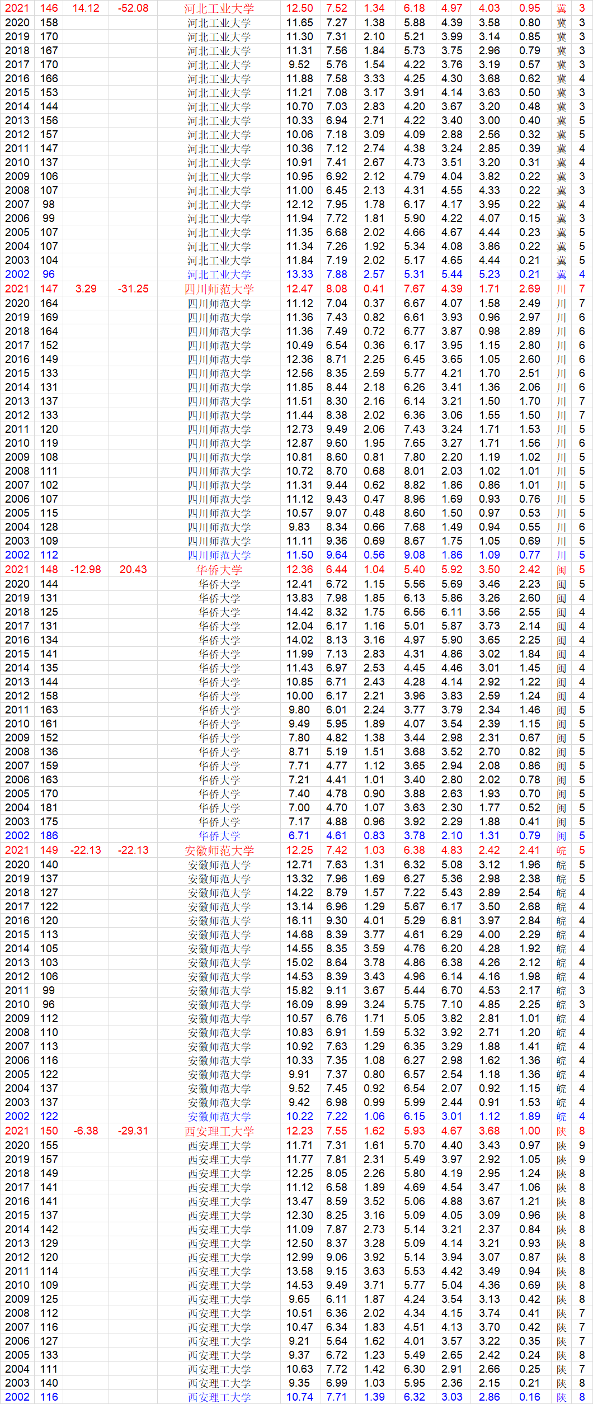The width and height of the screenshot is (593, 1404).
Task: Select the red 西安理工大学 cell in its 2021 row
Action: [219, 1131]
